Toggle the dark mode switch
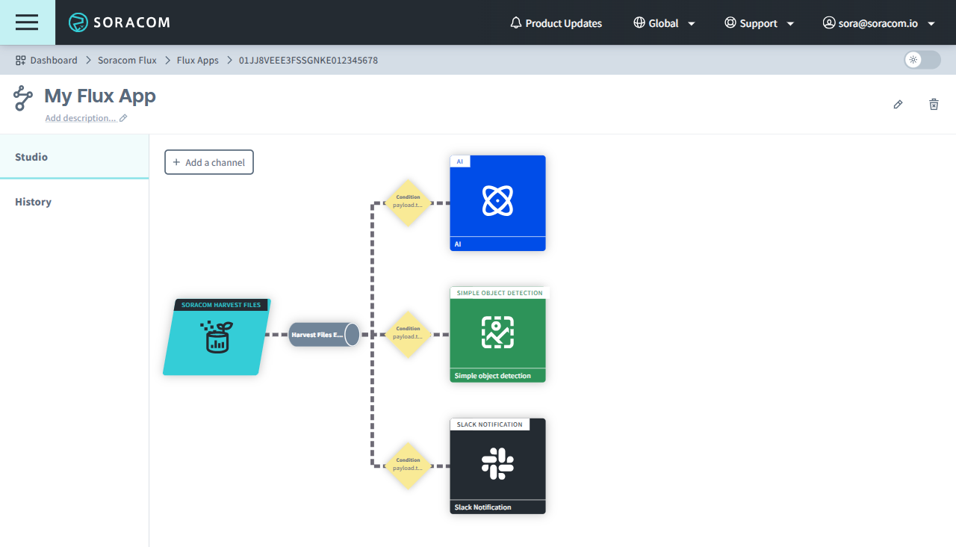The height and width of the screenshot is (547, 956). (x=921, y=60)
